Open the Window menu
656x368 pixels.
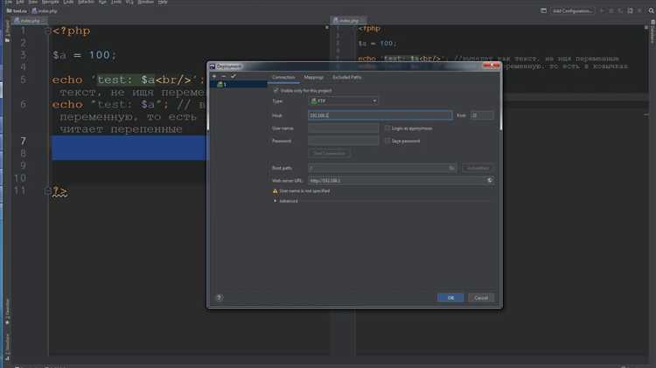145,2
